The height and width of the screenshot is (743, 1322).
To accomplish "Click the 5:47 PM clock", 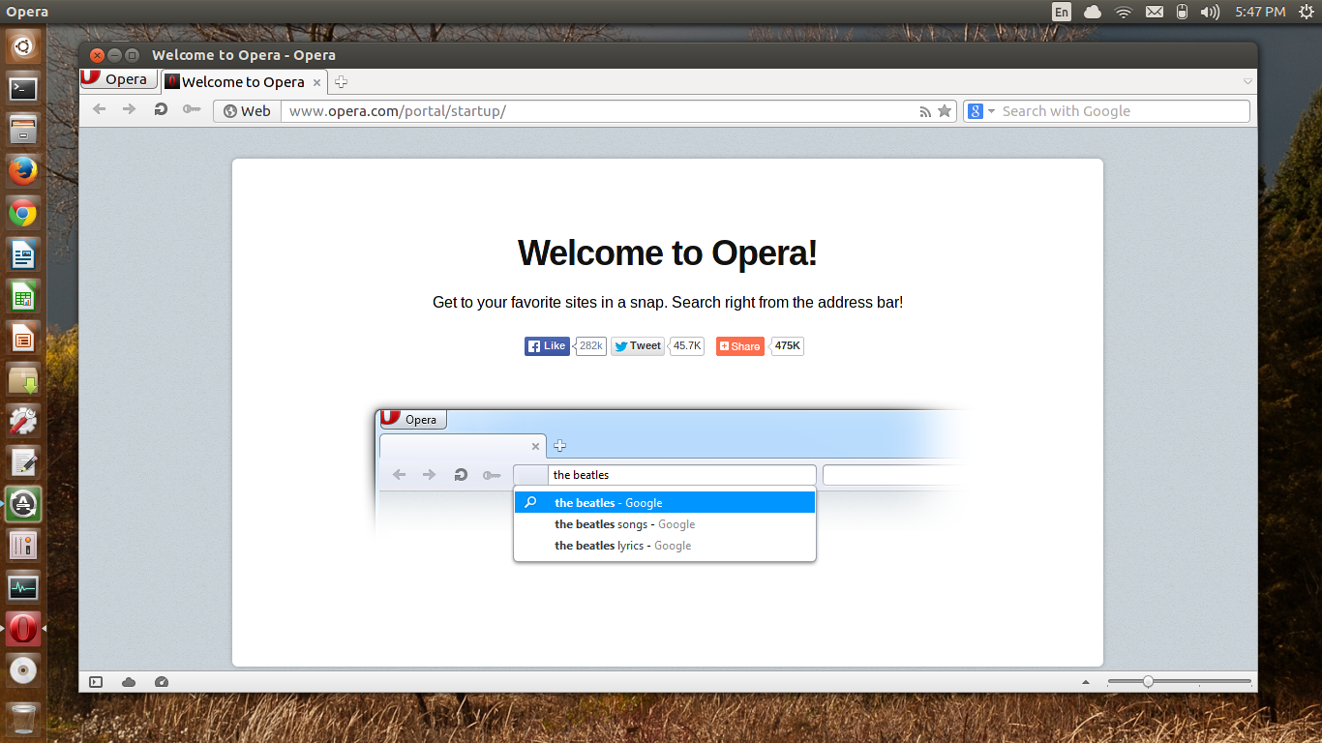I will pos(1260,12).
